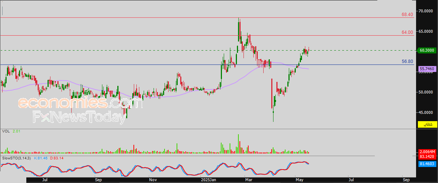Click the red 83.1420 stochastic D tag
This screenshot has height=183, width=438.
tap(427, 156)
